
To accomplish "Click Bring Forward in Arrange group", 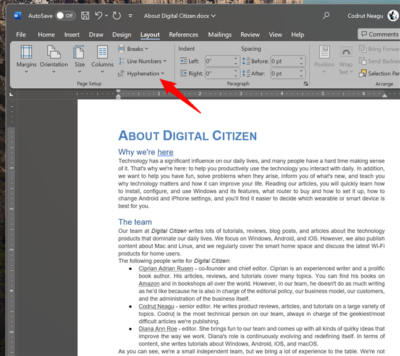I will tap(379, 49).
